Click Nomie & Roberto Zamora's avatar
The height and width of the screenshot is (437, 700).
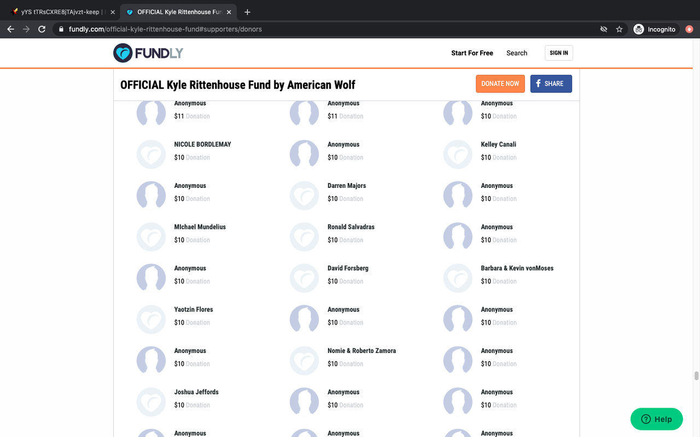click(x=304, y=361)
